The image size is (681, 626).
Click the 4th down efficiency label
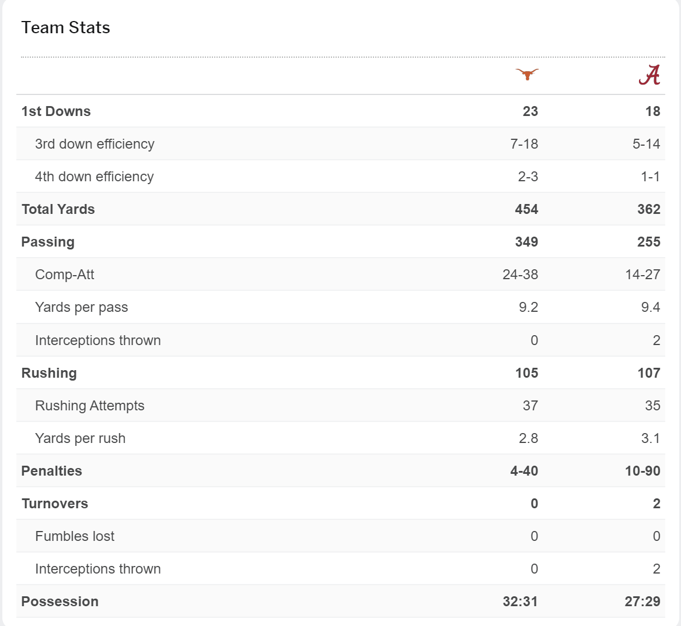[x=95, y=177]
